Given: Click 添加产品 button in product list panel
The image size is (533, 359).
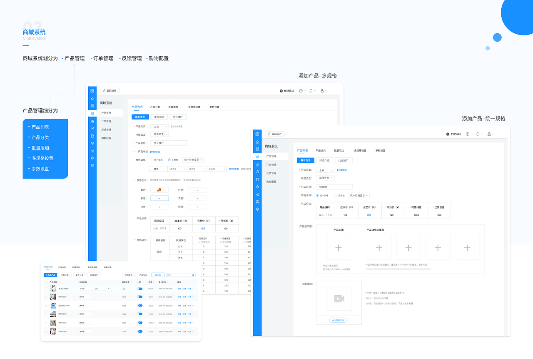Looking at the screenshot, I should click(51, 275).
